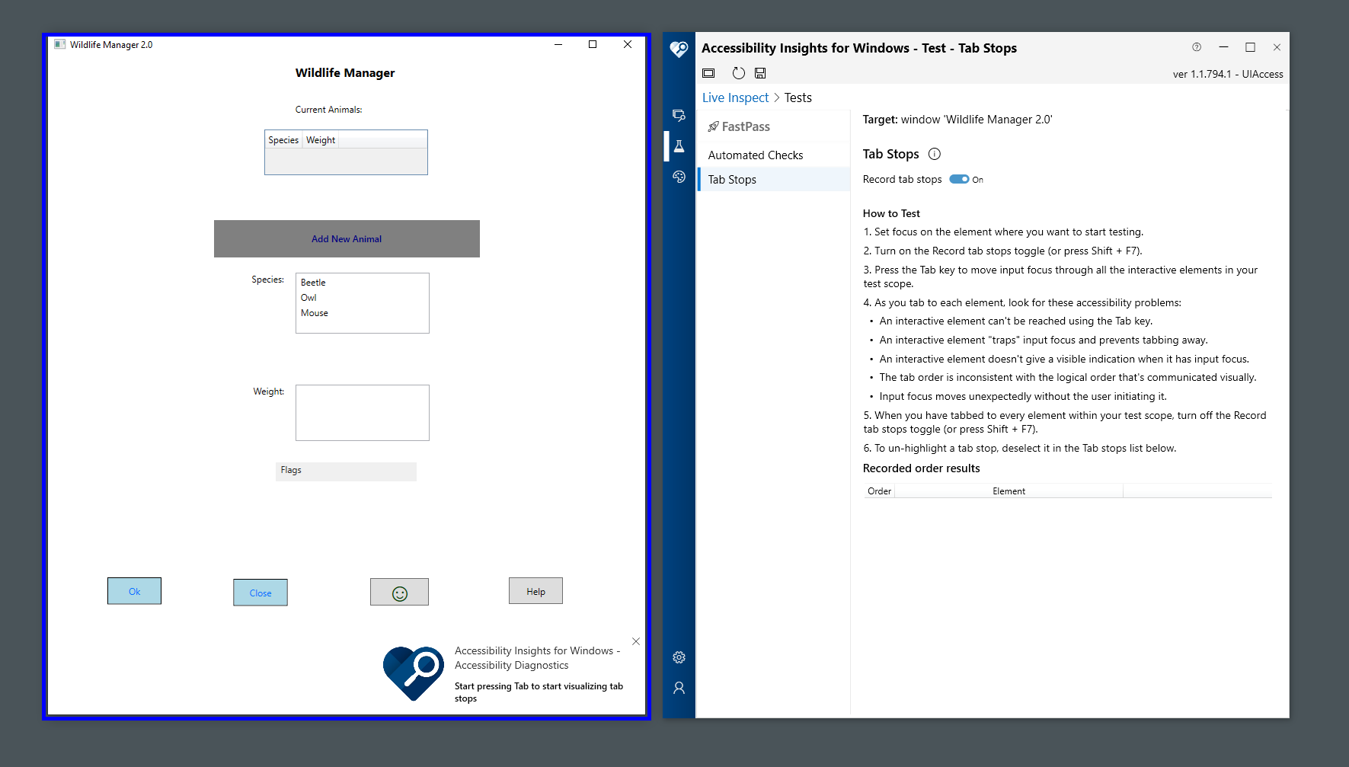1349x767 pixels.
Task: Minimize the Wildlife Manager window
Action: point(558,44)
